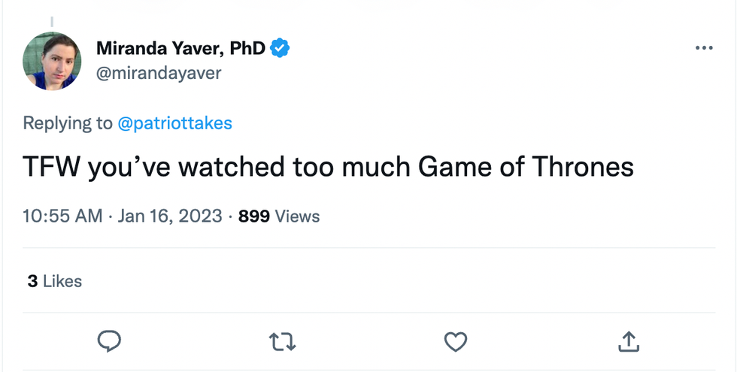Click the 10:55 AM tweet time
The height and width of the screenshot is (372, 737).
pyautogui.click(x=62, y=216)
